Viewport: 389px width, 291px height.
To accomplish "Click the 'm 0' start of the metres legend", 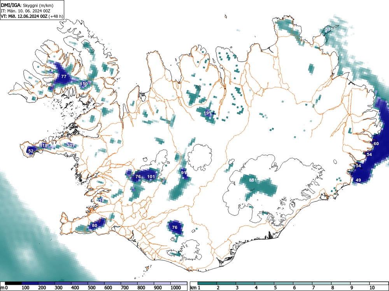I will (4, 288).
